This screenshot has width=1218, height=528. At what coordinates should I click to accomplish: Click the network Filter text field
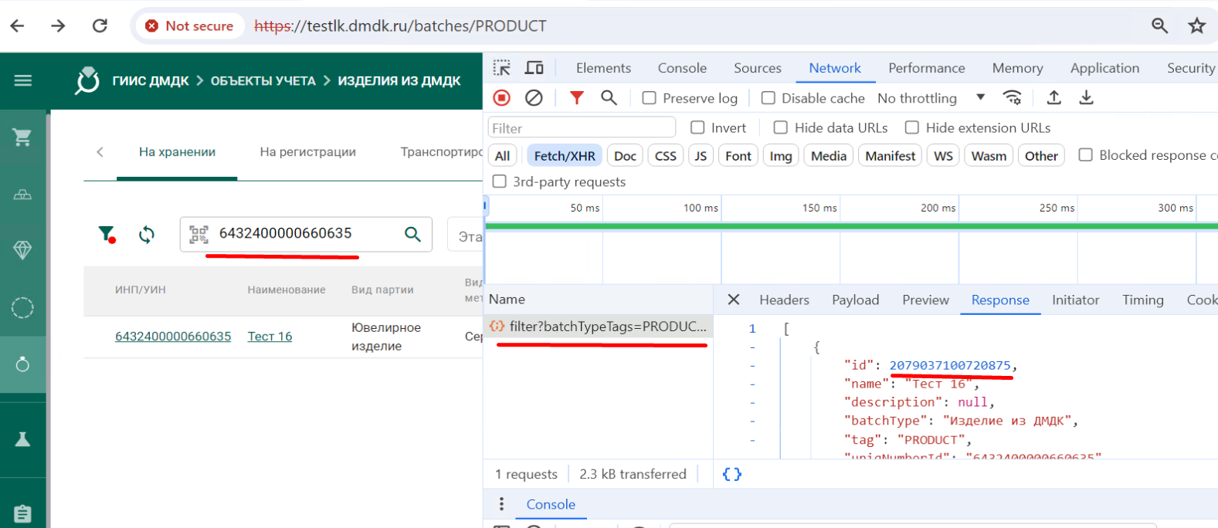click(x=582, y=128)
